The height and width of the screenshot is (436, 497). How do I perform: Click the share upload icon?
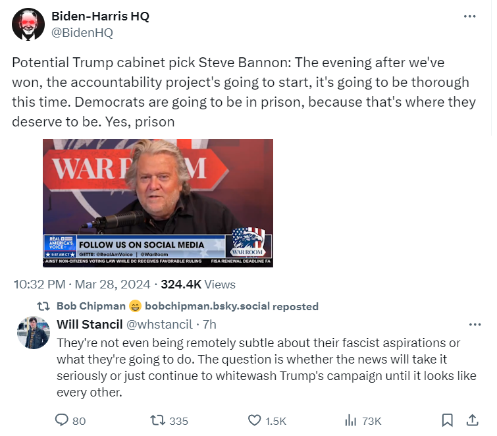472,420
